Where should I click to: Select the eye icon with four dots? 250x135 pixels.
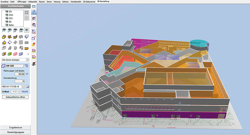pos(21,30)
